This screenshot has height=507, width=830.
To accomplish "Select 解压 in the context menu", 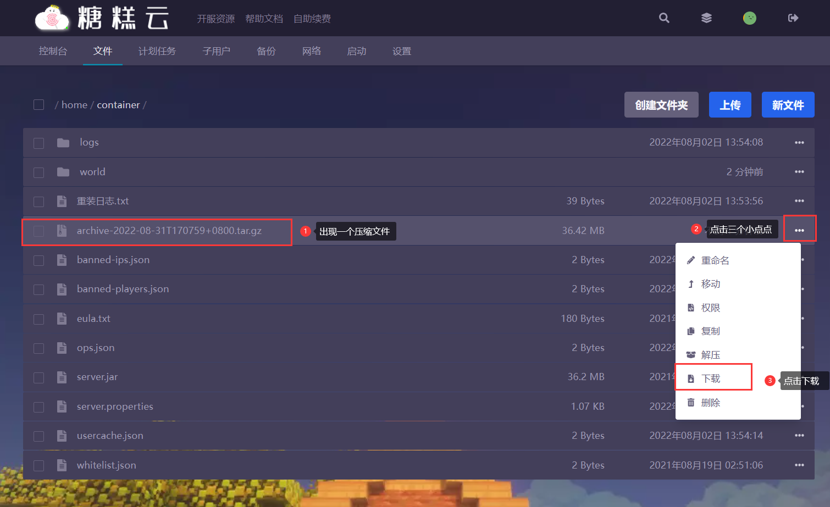I will coord(711,355).
